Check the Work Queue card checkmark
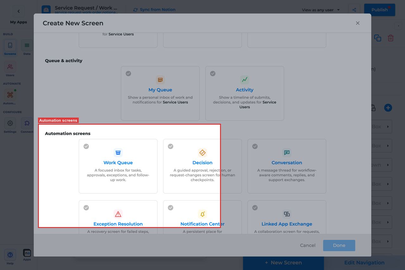The image size is (405, 270). point(86,146)
